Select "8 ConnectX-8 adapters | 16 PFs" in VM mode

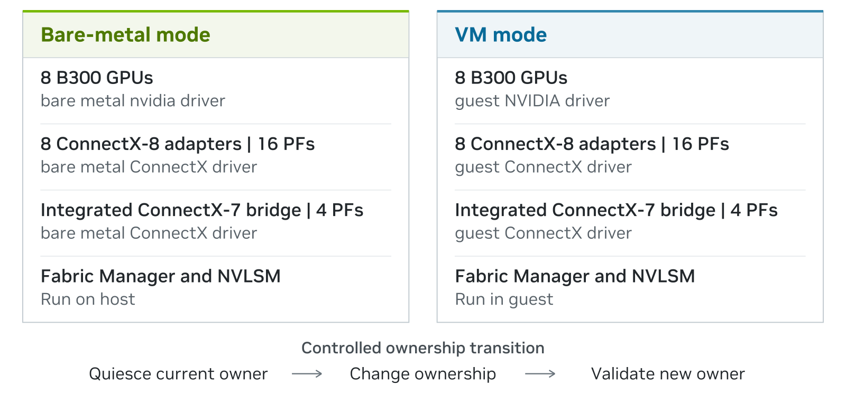592,144
